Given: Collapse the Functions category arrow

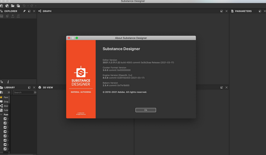Looking at the screenshot, I should pyautogui.click(x=1, y=115).
